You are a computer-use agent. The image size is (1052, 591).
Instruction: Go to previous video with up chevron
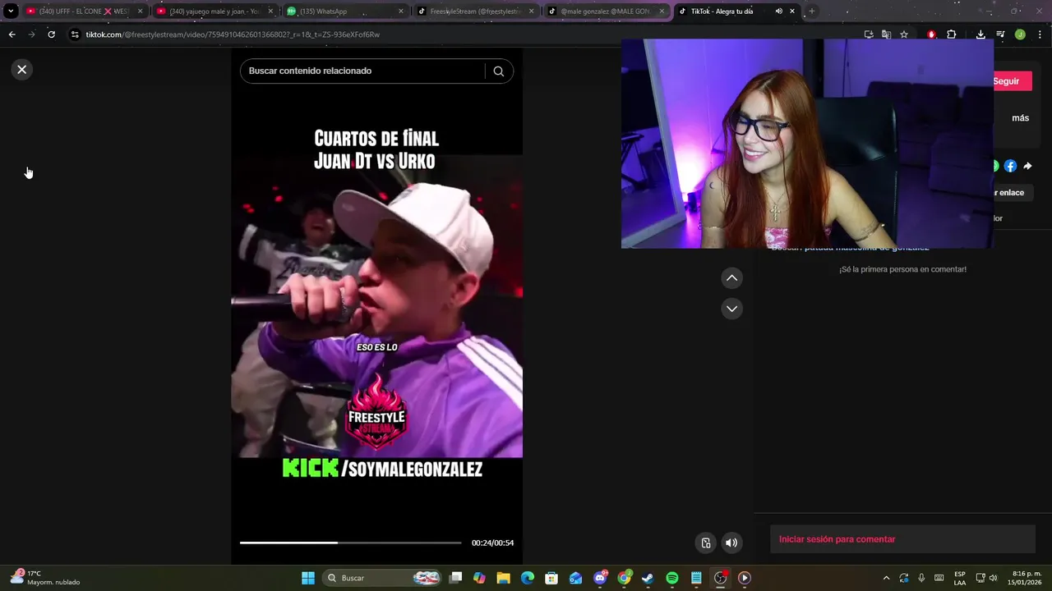click(731, 278)
